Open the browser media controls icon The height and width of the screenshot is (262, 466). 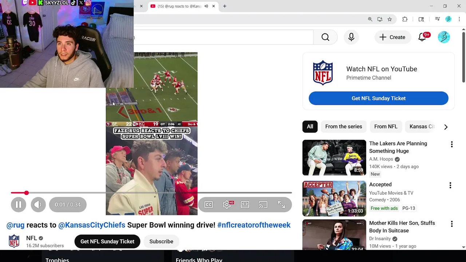[x=438, y=19]
